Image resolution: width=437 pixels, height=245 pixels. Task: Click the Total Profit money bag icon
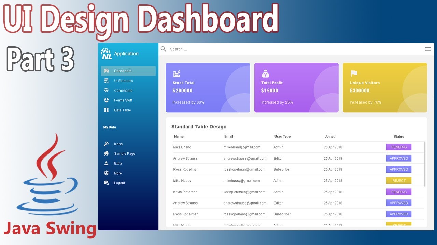pos(265,73)
